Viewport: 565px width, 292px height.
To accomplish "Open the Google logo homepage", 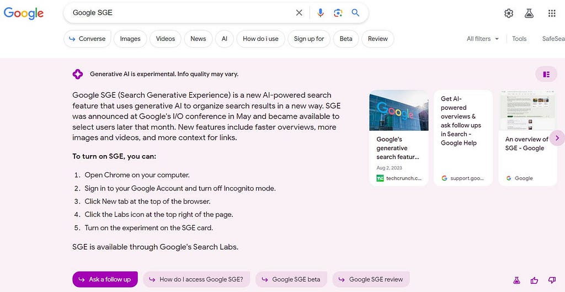I will click(x=23, y=13).
